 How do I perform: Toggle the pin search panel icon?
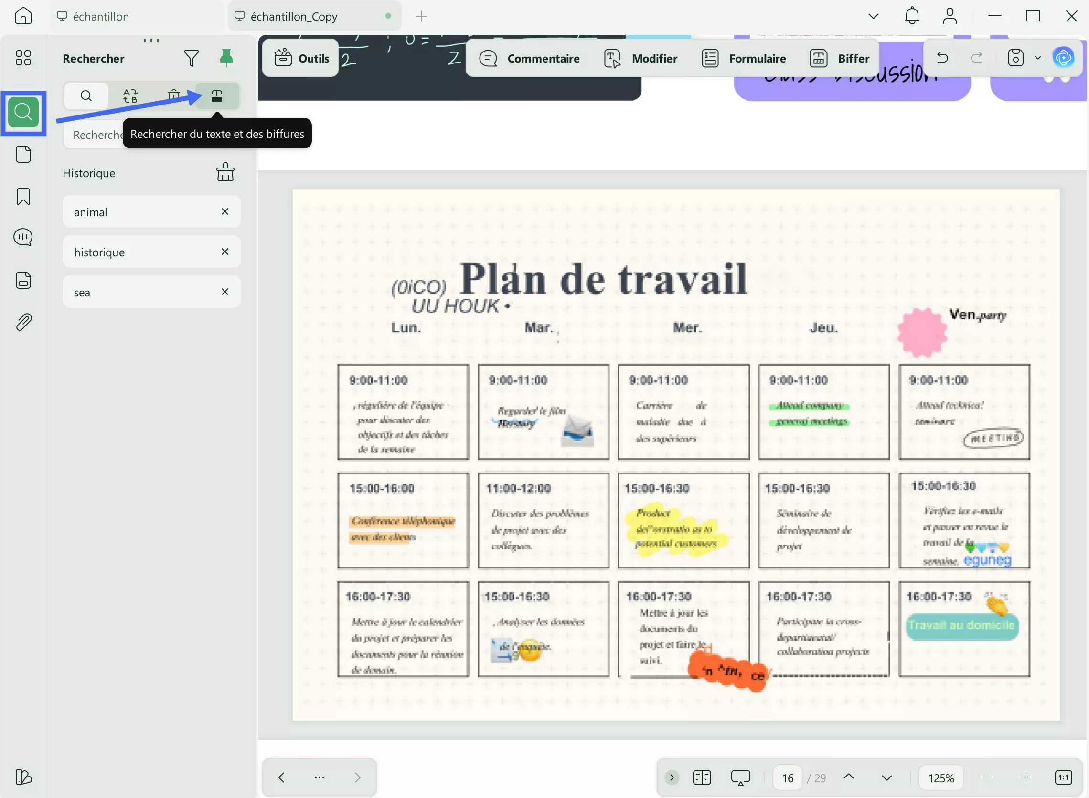226,58
